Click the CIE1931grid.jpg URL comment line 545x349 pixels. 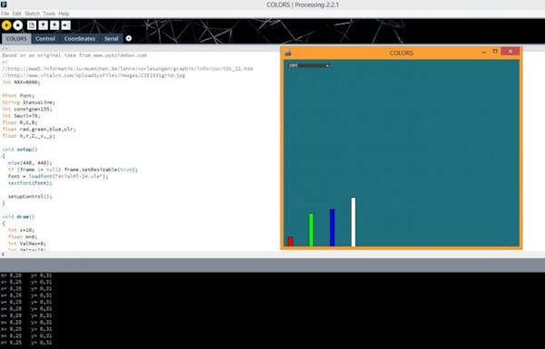[x=94, y=75]
